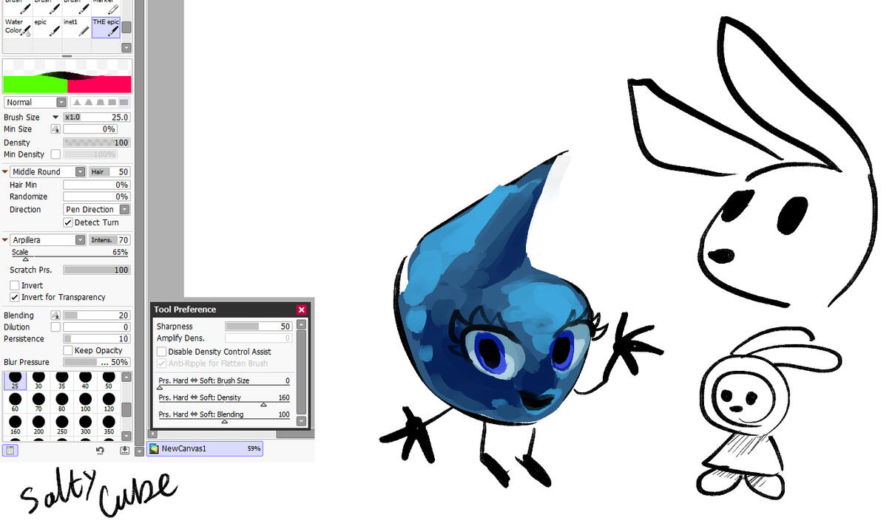Open the Arpillera texture dropdown
This screenshot has width=892, height=526.
48,240
